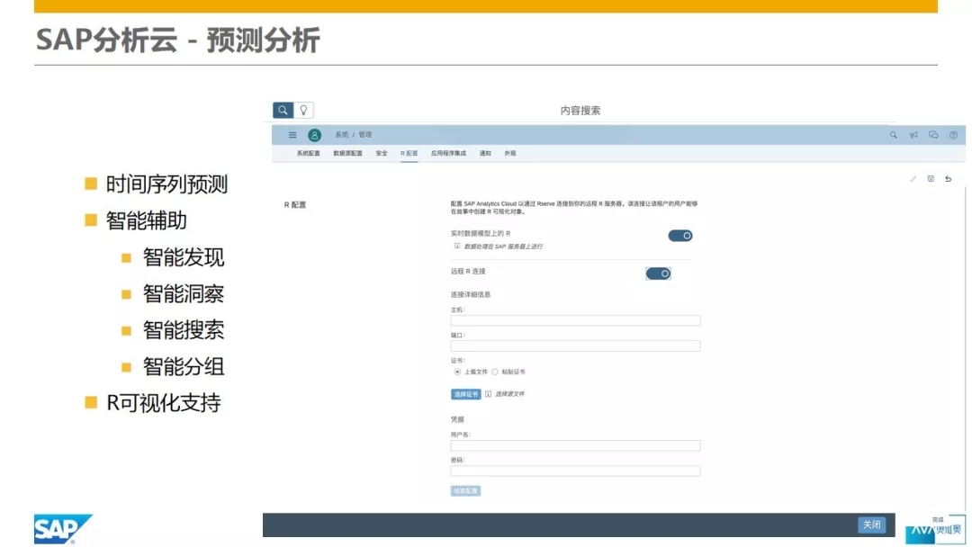
Task: Click the 凭据 heading
Action: tap(457, 419)
